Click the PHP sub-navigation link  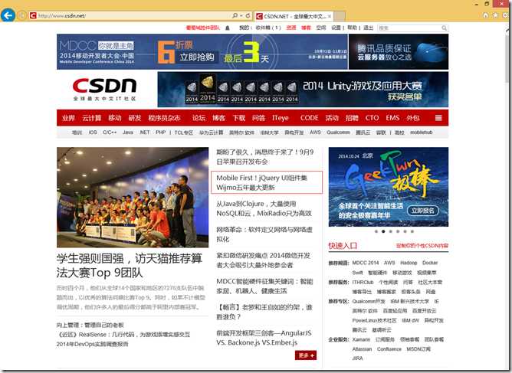(x=161, y=133)
